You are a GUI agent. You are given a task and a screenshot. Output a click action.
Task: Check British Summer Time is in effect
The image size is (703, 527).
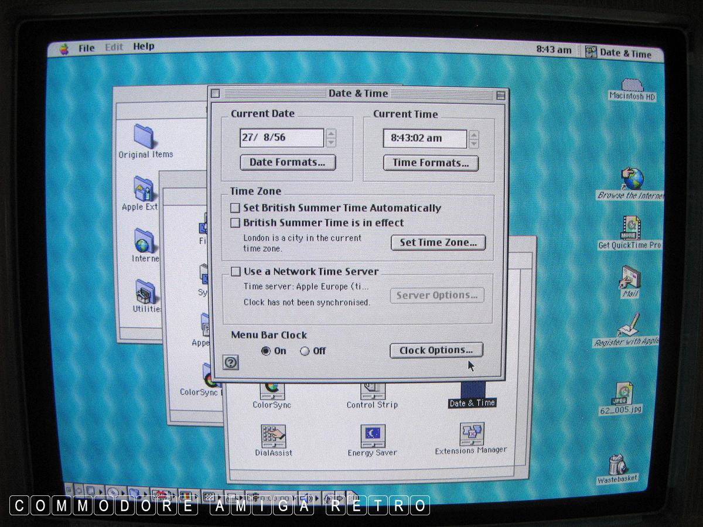[236, 223]
